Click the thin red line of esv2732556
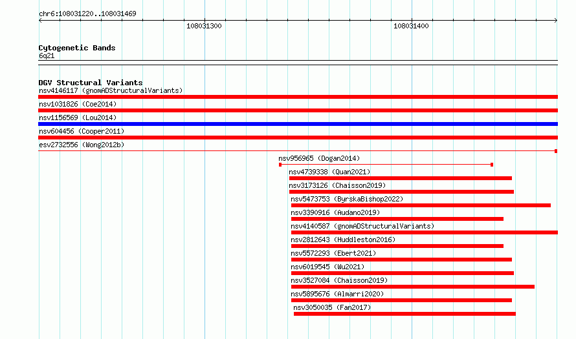This screenshot has width=576, height=339. (x=298, y=151)
